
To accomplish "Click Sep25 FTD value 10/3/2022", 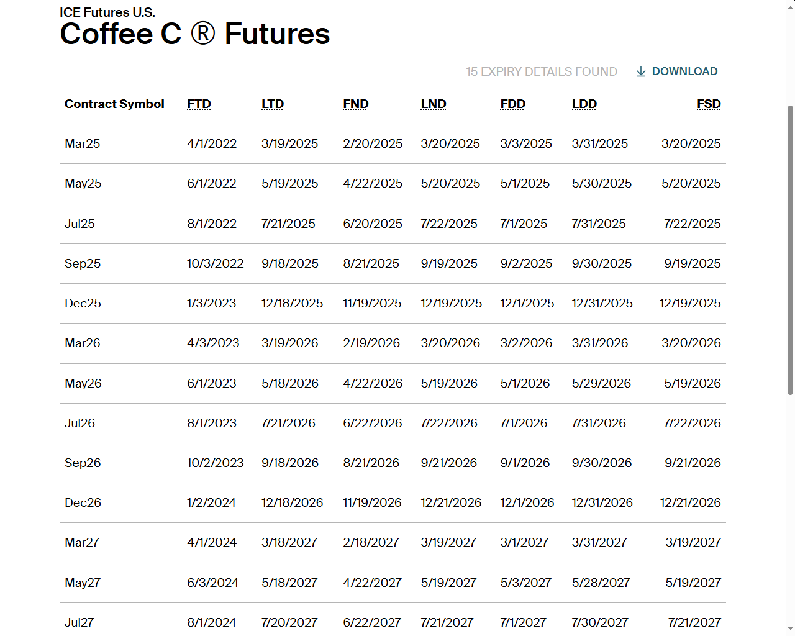I will [x=216, y=263].
